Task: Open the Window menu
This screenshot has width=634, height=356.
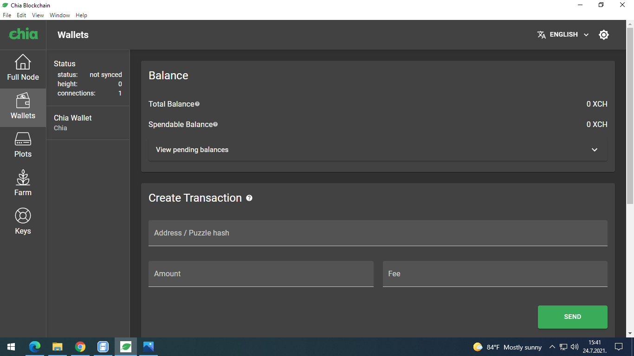Action: coord(60,15)
